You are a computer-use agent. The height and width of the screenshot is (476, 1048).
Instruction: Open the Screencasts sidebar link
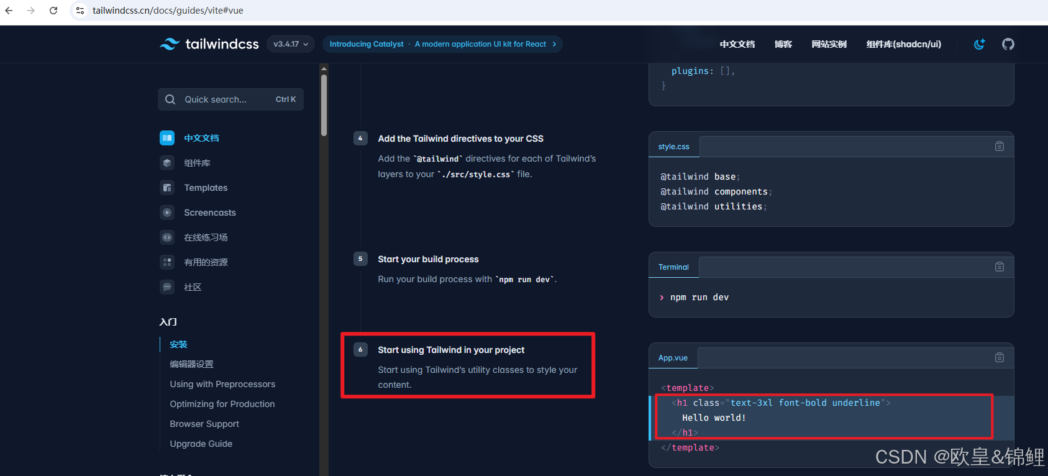(210, 213)
